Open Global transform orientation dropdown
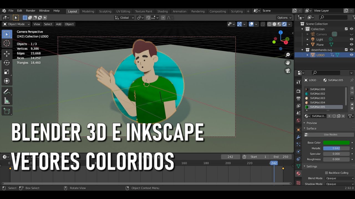This screenshot has height=199, width=355. click(125, 18)
